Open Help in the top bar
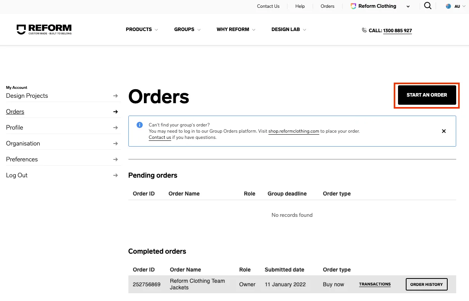469x301 pixels. click(300, 6)
